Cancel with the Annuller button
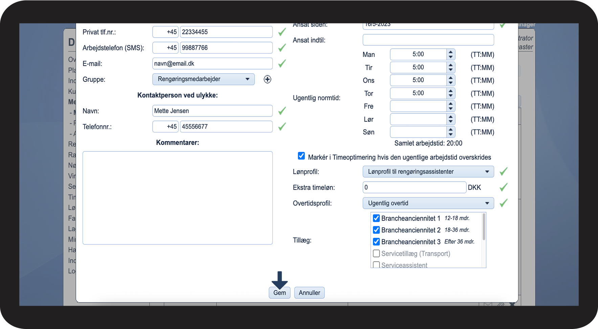 click(x=309, y=293)
